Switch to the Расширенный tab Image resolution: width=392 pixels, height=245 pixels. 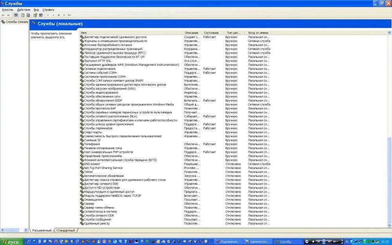(x=42, y=230)
